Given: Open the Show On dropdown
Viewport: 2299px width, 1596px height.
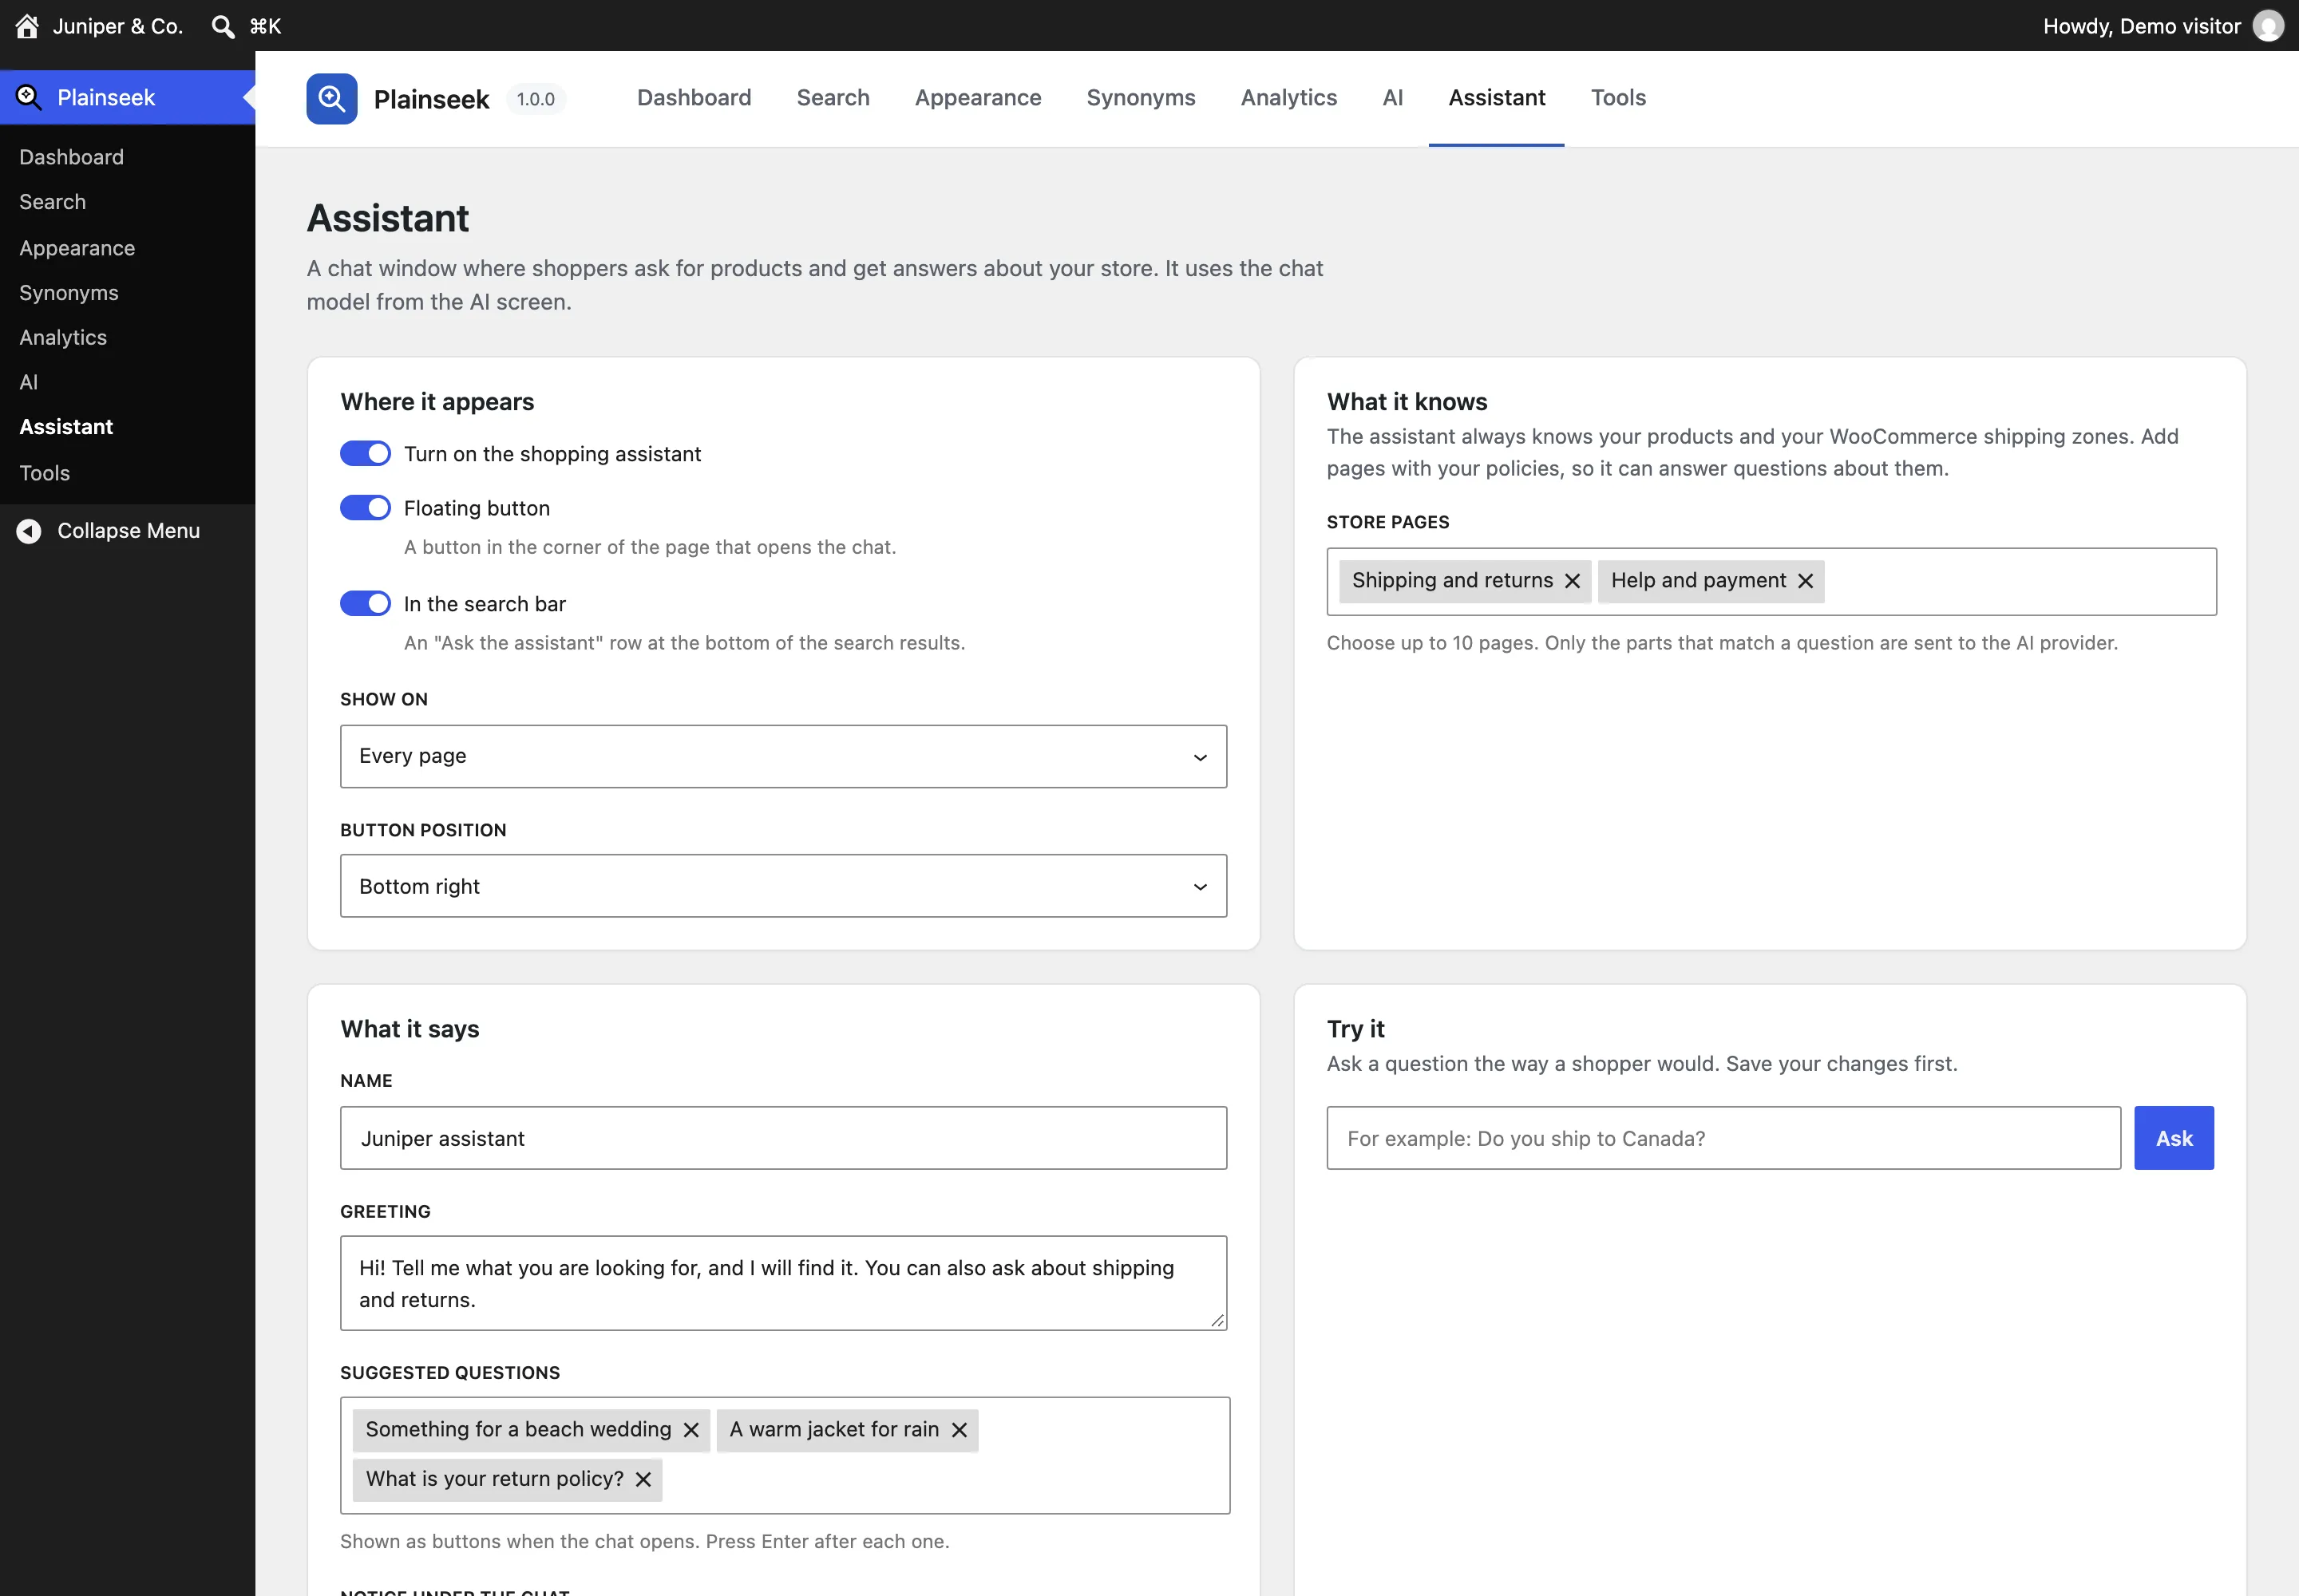Looking at the screenshot, I should (783, 756).
